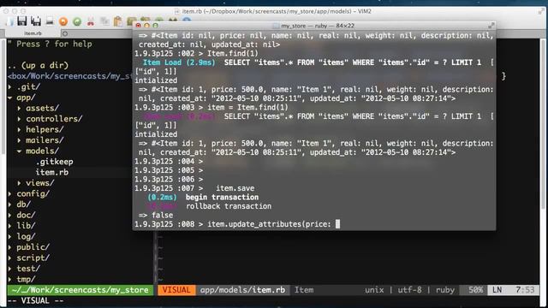Screen dimensions: 548x308
Task: Click the terminal title 'my_store — ruby — 84×22'
Action: pyautogui.click(x=318, y=26)
